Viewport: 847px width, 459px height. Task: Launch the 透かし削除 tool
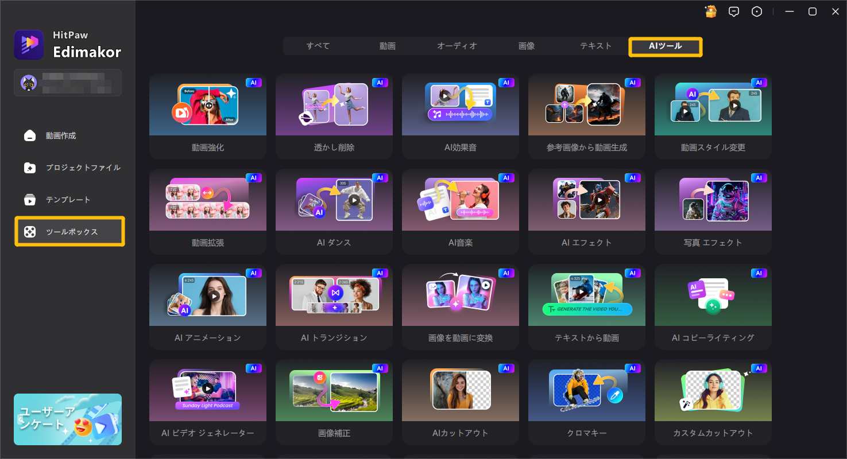pos(334,116)
